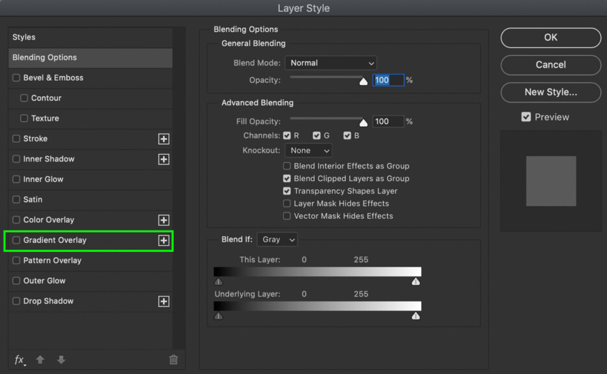Uncheck Transparency Shapes Layer

point(286,191)
